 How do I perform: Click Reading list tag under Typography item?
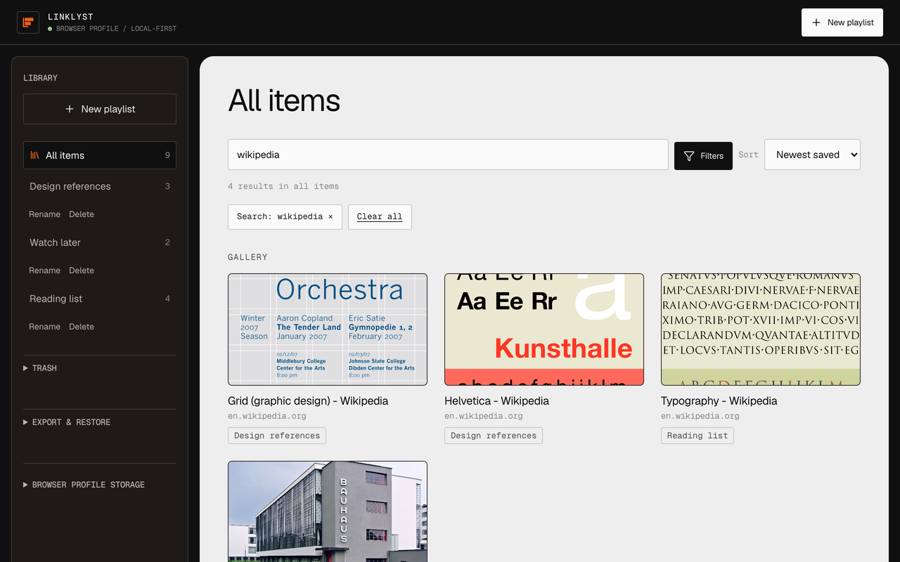(x=697, y=436)
